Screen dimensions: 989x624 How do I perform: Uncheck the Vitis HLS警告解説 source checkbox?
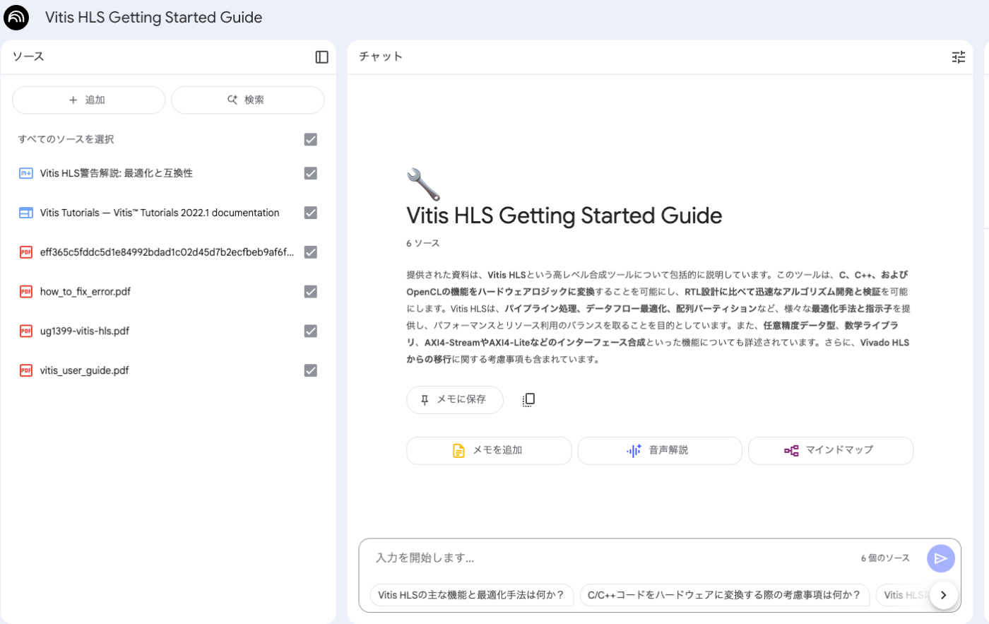310,173
